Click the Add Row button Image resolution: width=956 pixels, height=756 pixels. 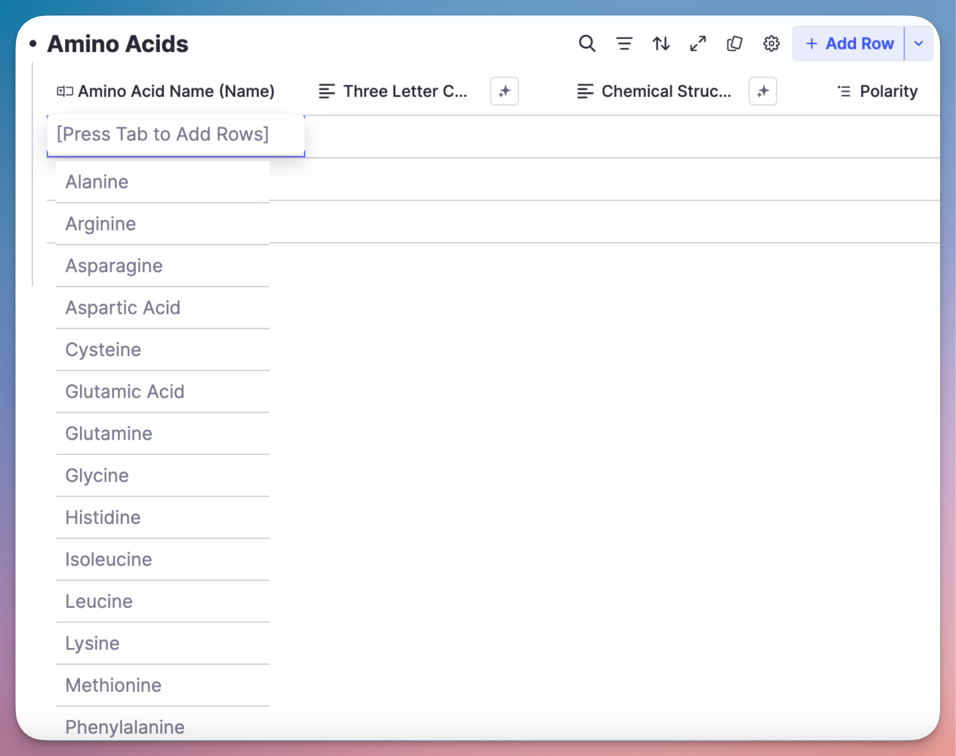(x=849, y=43)
